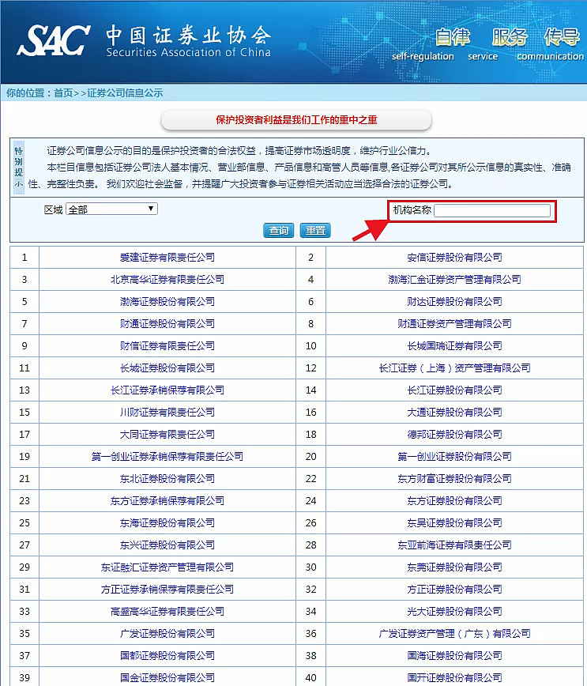This screenshot has height=686, width=587.
Task: Open 川财证券有限责任公司 link
Action: 167,412
